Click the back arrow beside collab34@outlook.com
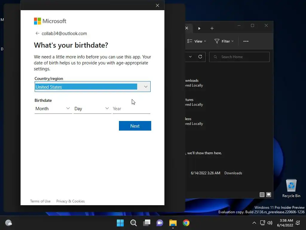 [37, 34]
